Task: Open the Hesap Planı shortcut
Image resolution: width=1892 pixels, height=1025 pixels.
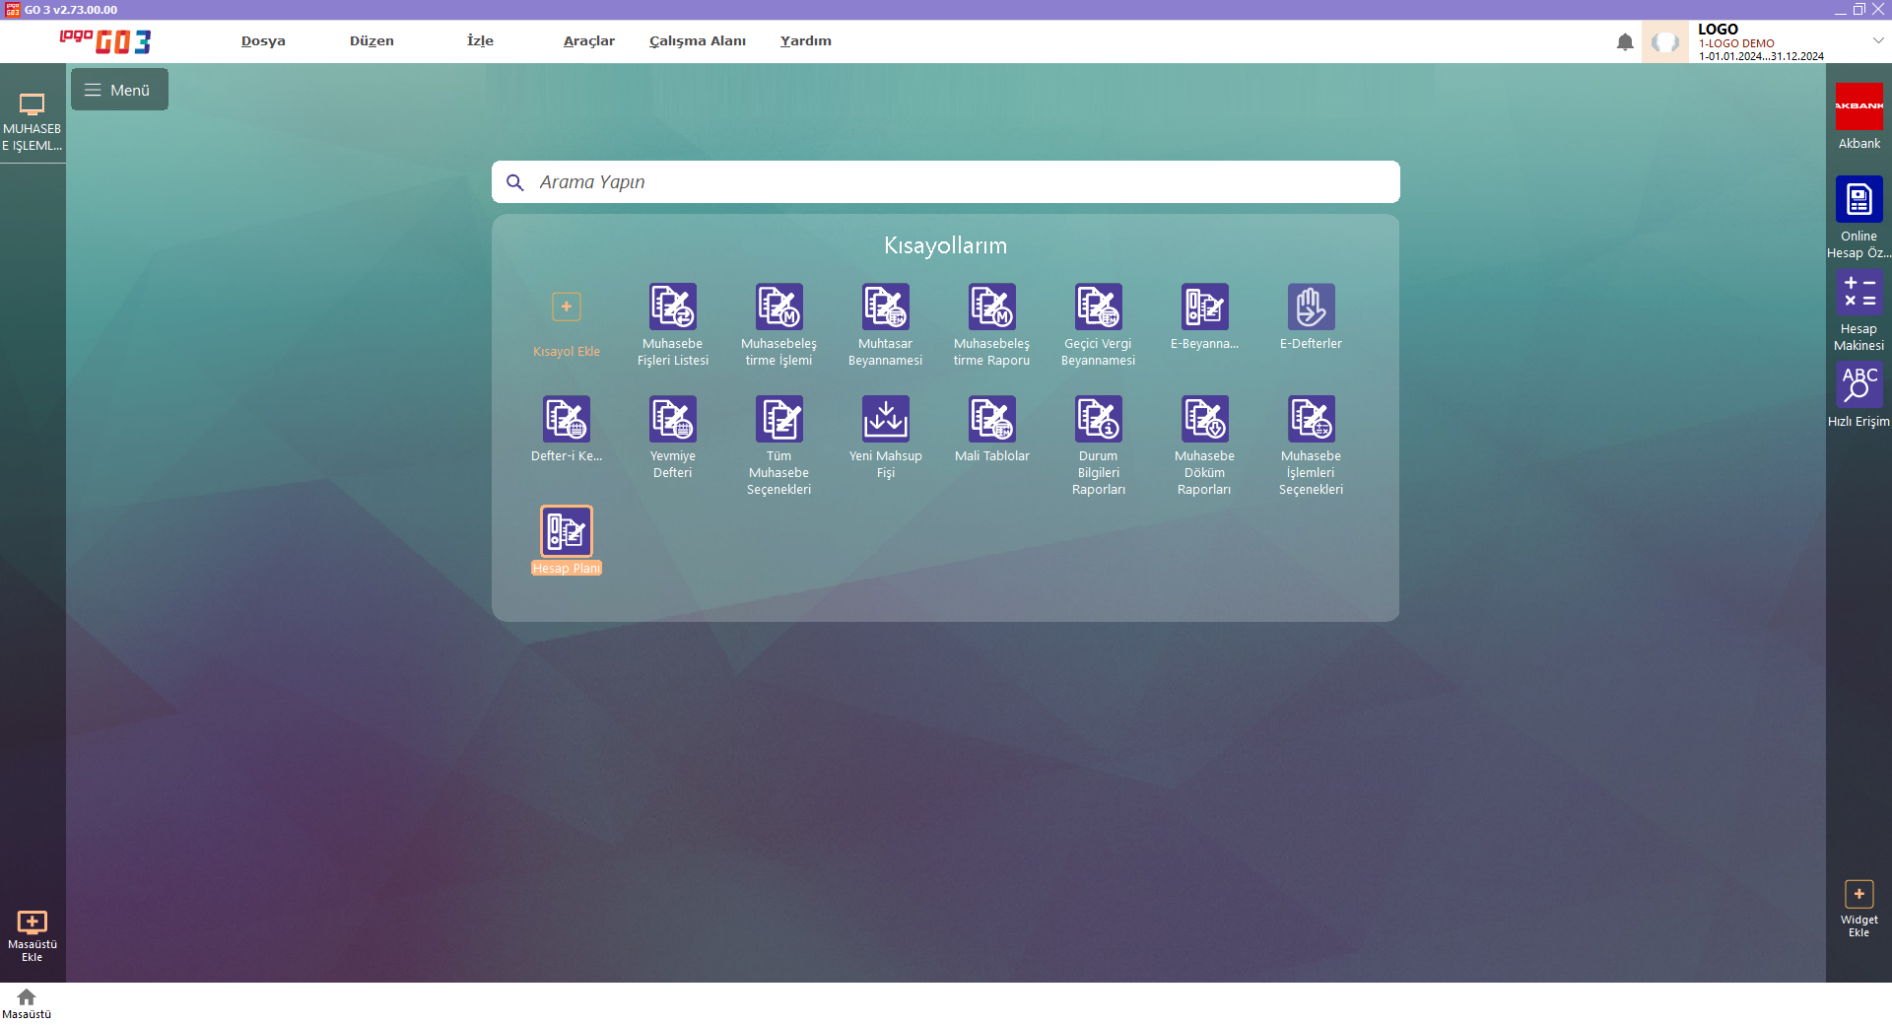Action: coord(566,532)
